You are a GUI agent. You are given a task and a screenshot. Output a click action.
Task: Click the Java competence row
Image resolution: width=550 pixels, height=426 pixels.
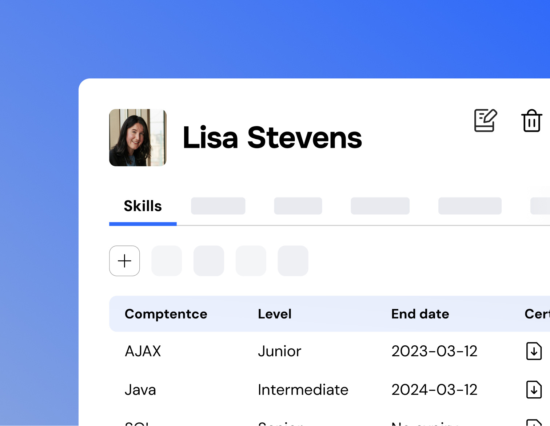point(140,390)
